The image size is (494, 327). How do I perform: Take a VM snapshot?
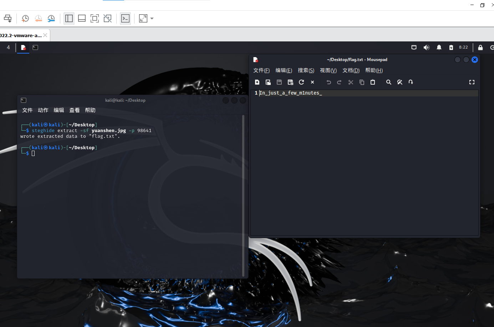(x=25, y=19)
